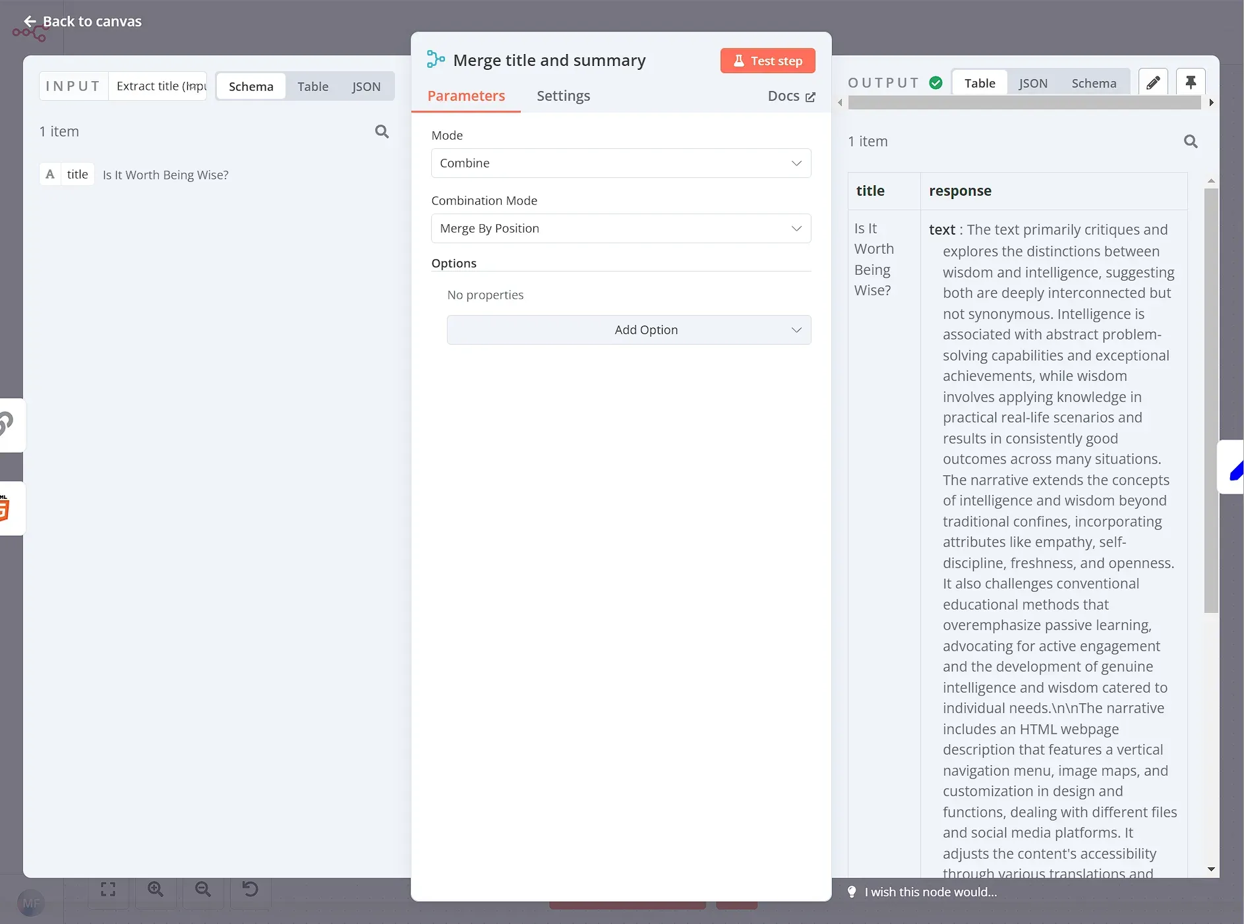
Task: Click the lightbulb feedback icon
Action: (852, 892)
